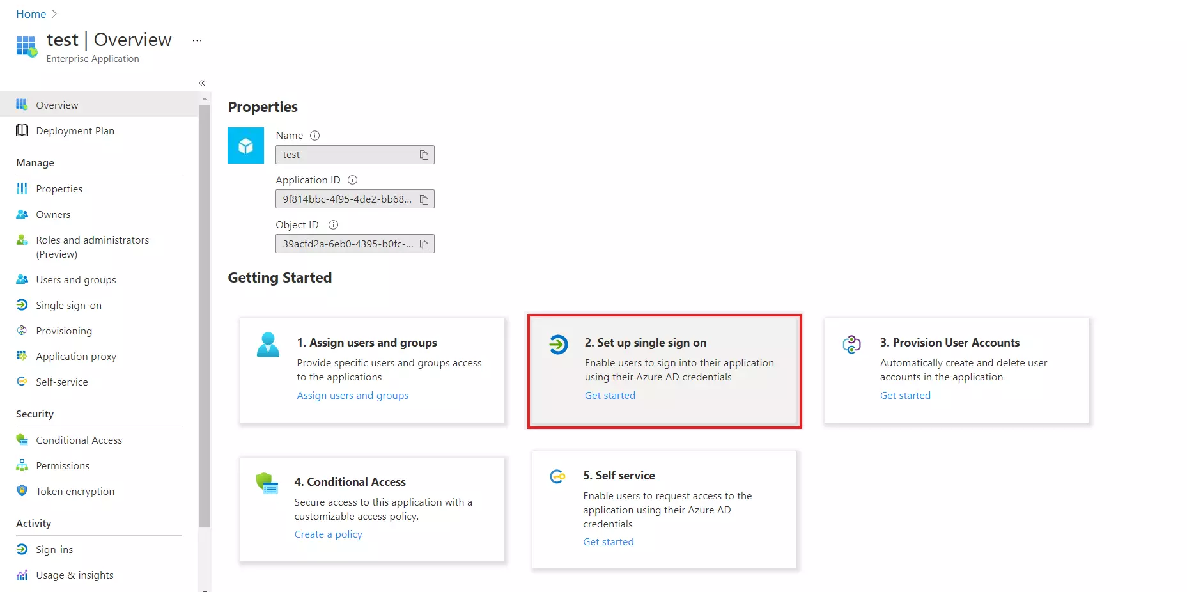Collapse the sidebar with double chevron
This screenshot has width=1187, height=592.
coord(202,83)
